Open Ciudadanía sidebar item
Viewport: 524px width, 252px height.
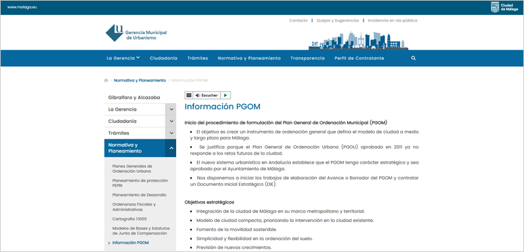tap(135, 121)
